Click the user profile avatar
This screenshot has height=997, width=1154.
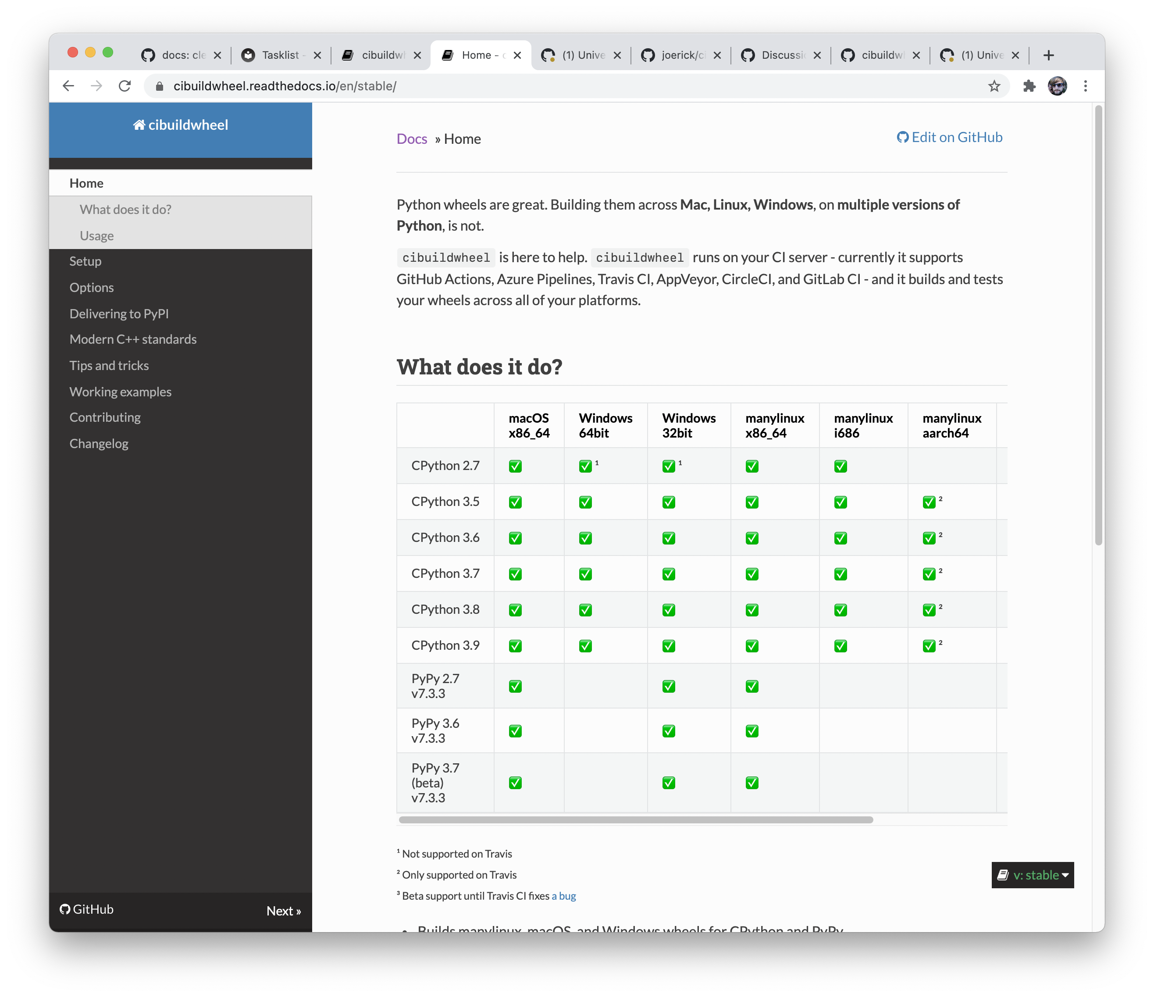point(1057,86)
